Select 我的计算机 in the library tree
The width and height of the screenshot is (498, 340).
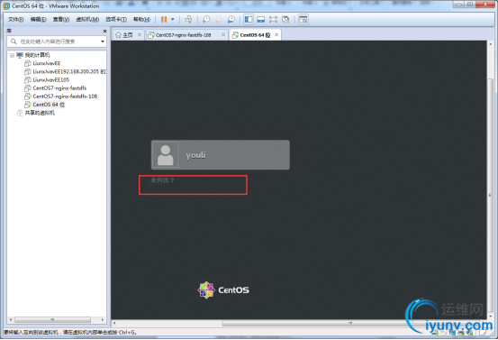[x=38, y=55]
